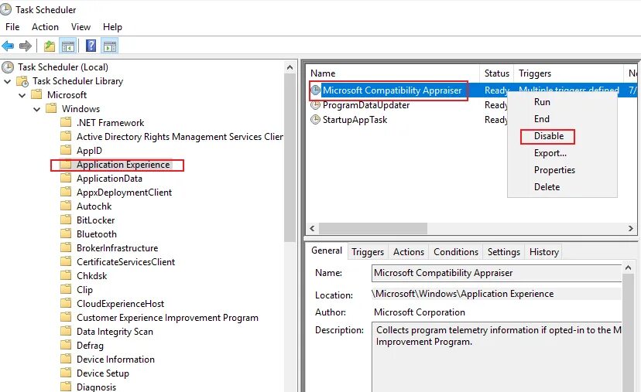Switch to the Conditions tab
Screen dimensions: 641x392
(x=456, y=252)
